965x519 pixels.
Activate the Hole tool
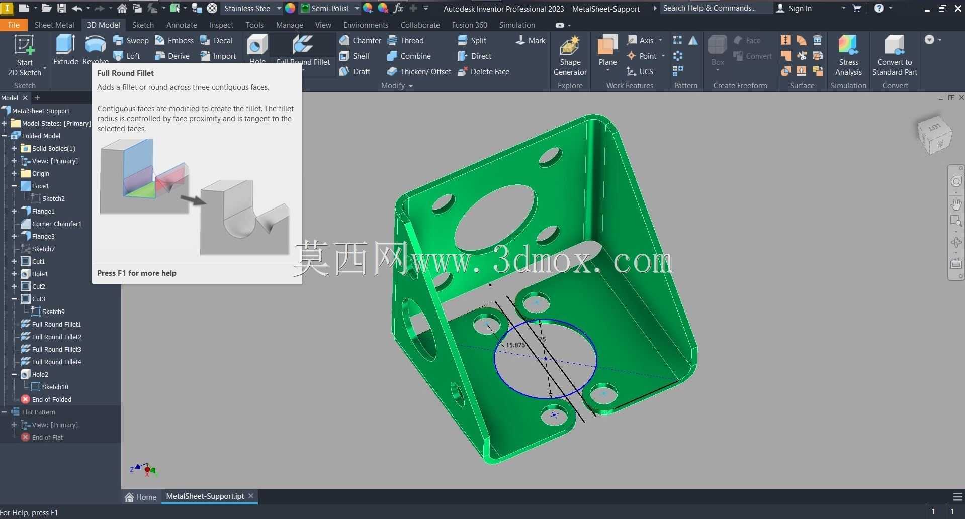click(257, 49)
